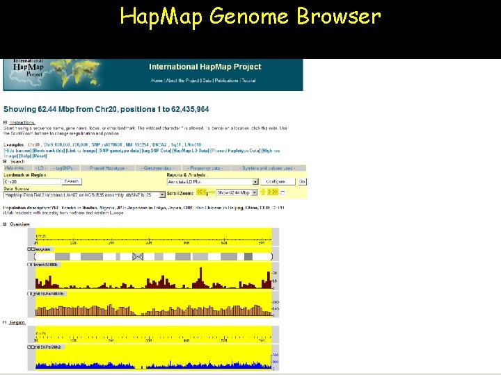Open the Tutorial link

point(248,81)
